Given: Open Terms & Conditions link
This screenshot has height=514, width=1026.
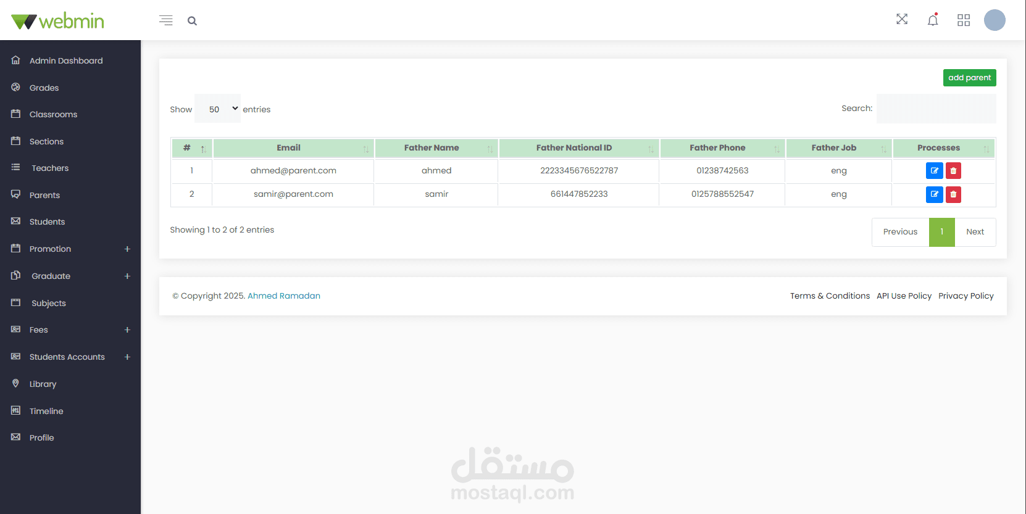Looking at the screenshot, I should [830, 296].
